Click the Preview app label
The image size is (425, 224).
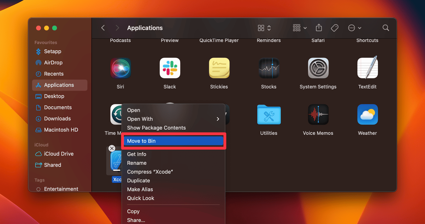click(x=170, y=40)
